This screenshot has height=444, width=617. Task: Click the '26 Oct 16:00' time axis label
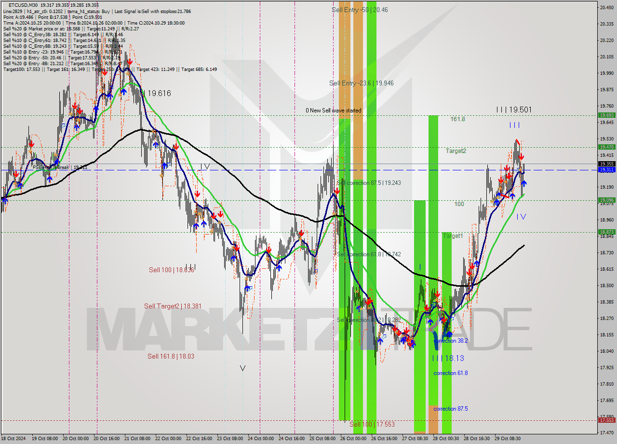(384, 439)
